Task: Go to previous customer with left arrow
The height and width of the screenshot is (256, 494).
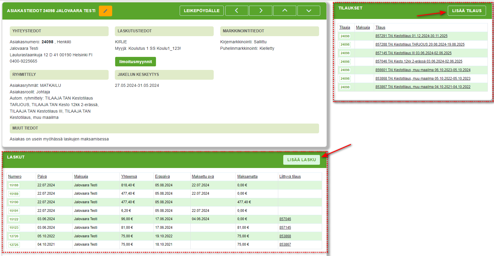Action: click(237, 11)
